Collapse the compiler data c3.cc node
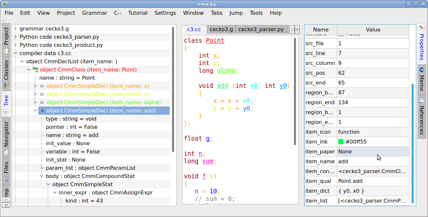Screen dimensions: 428x217 coord(15,53)
